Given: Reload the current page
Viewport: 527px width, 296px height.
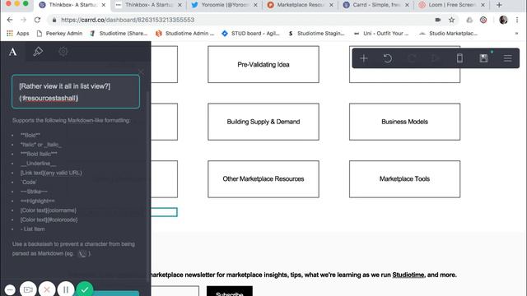Looking at the screenshot, I should click(x=37, y=20).
